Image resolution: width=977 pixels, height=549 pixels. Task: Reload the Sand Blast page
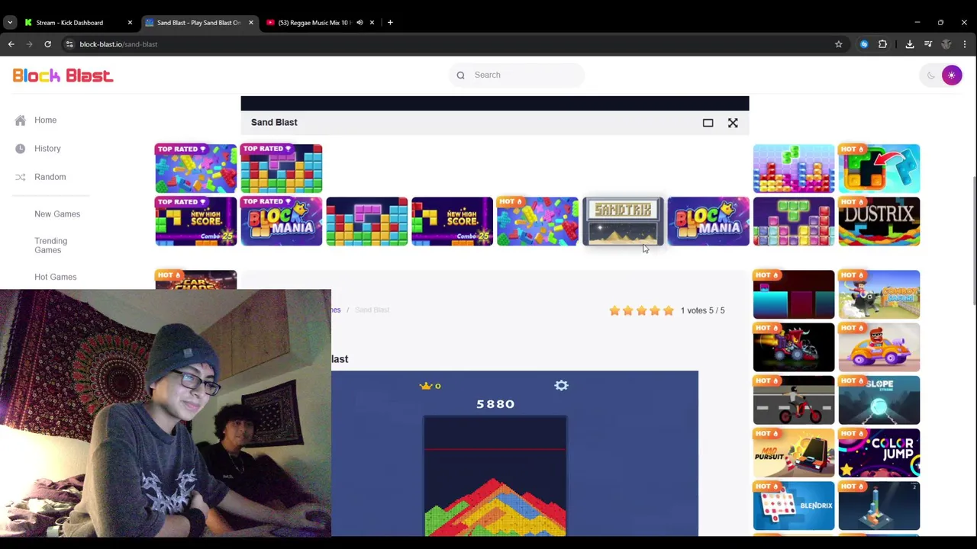tap(47, 44)
